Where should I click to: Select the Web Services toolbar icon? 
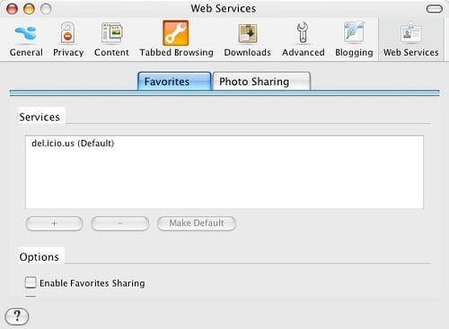[410, 39]
